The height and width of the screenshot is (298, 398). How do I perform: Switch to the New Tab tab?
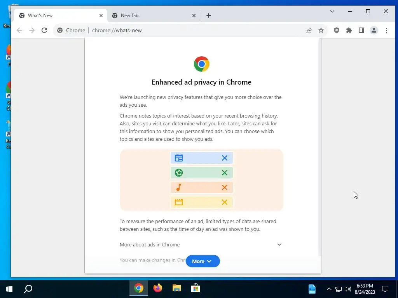point(154,16)
